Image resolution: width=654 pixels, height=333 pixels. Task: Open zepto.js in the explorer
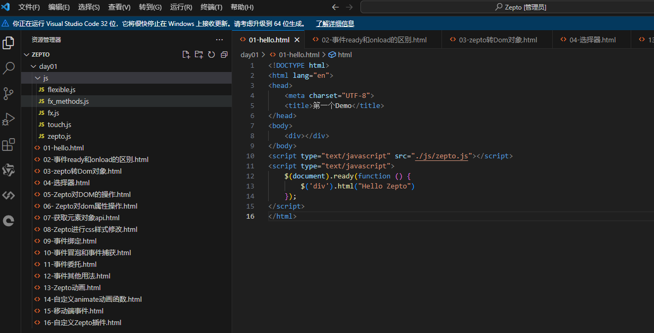[126, 136]
